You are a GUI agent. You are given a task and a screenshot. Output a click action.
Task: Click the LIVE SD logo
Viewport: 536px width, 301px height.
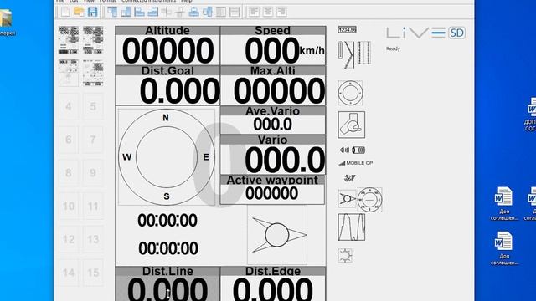(425, 33)
